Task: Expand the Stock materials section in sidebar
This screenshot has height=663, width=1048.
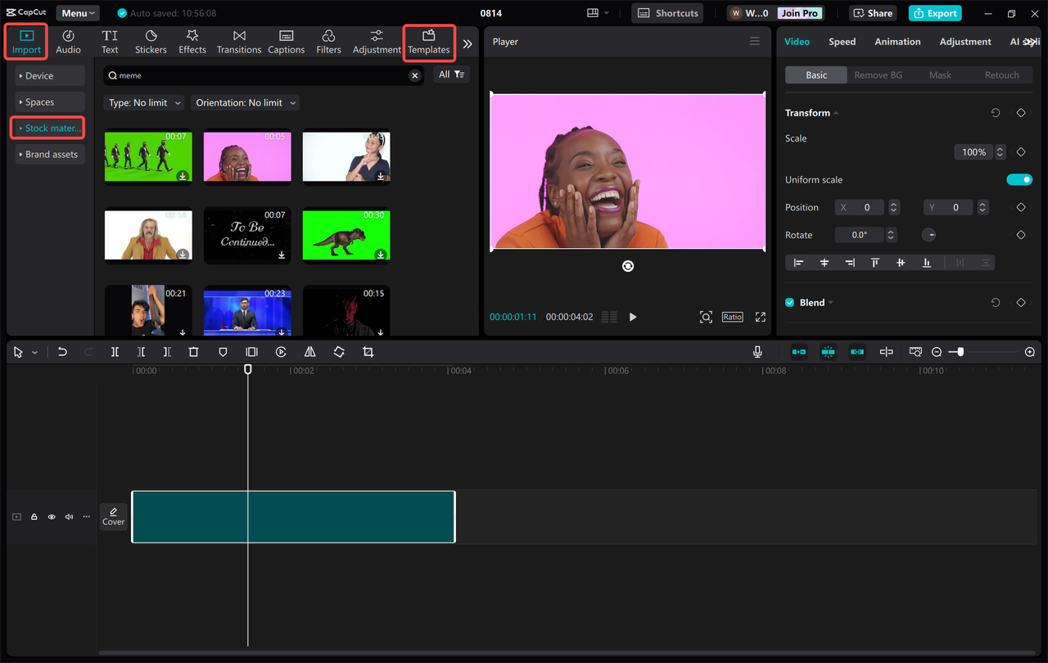Action: [x=47, y=128]
